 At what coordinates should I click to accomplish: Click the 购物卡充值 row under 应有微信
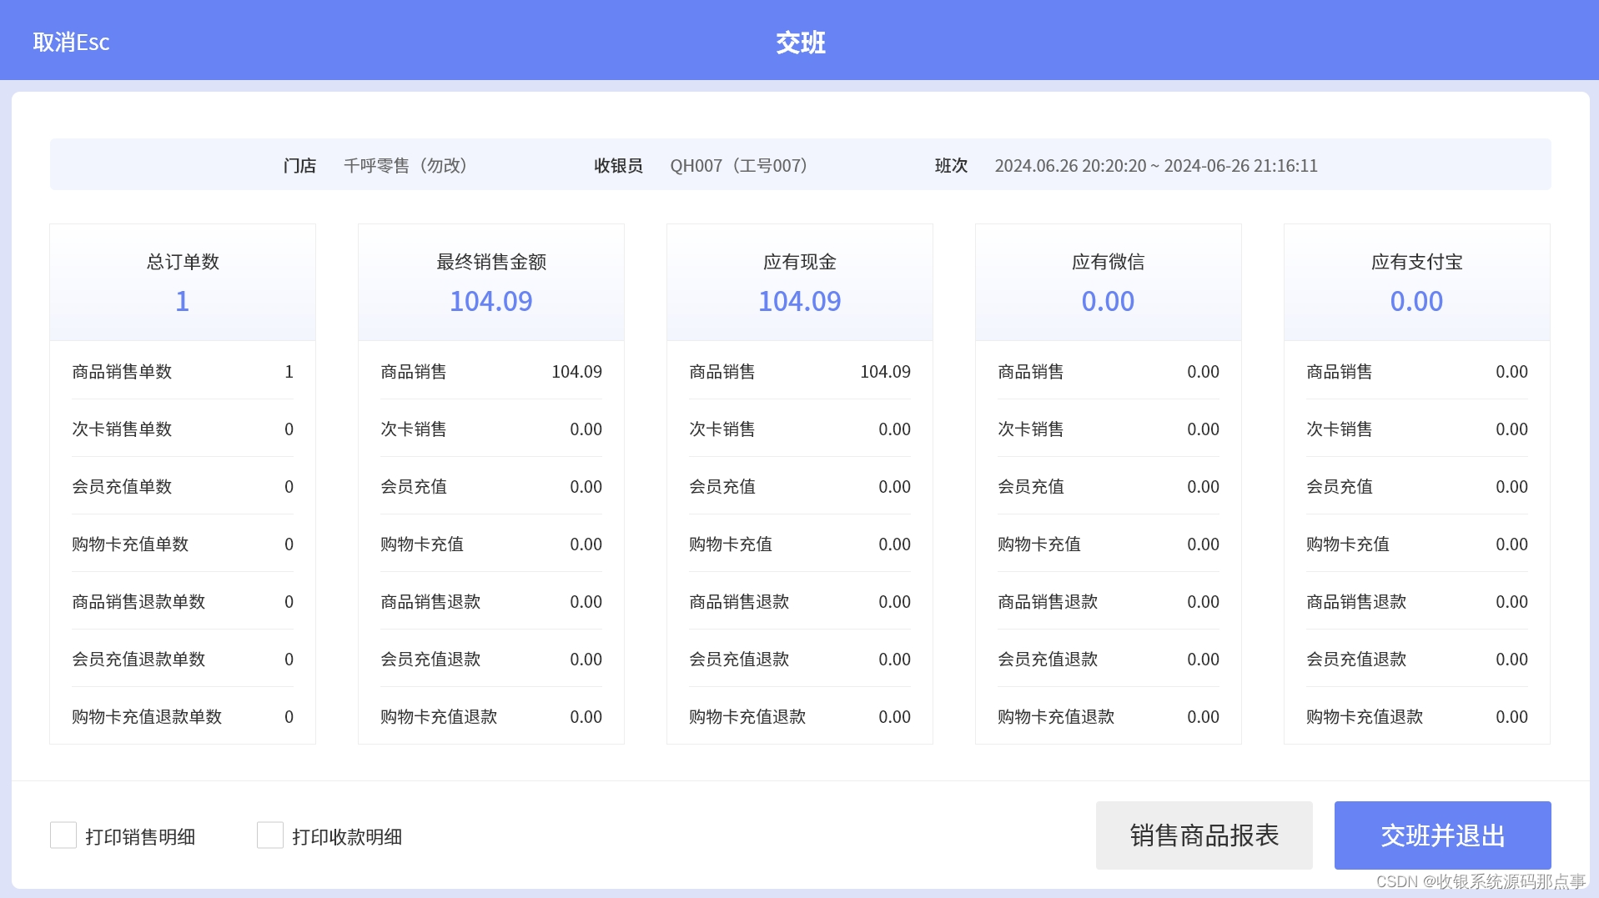pyautogui.click(x=1108, y=544)
